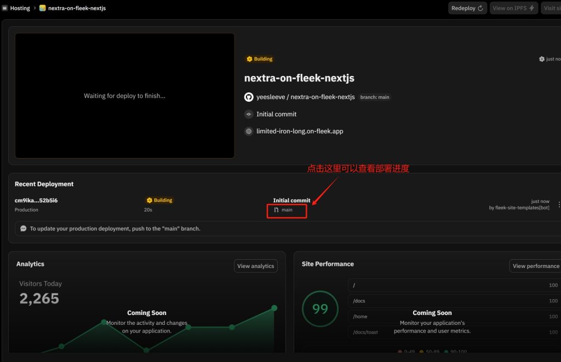Click the /docs/toast row in Site Performance
The width and height of the screenshot is (561, 362).
(x=454, y=332)
